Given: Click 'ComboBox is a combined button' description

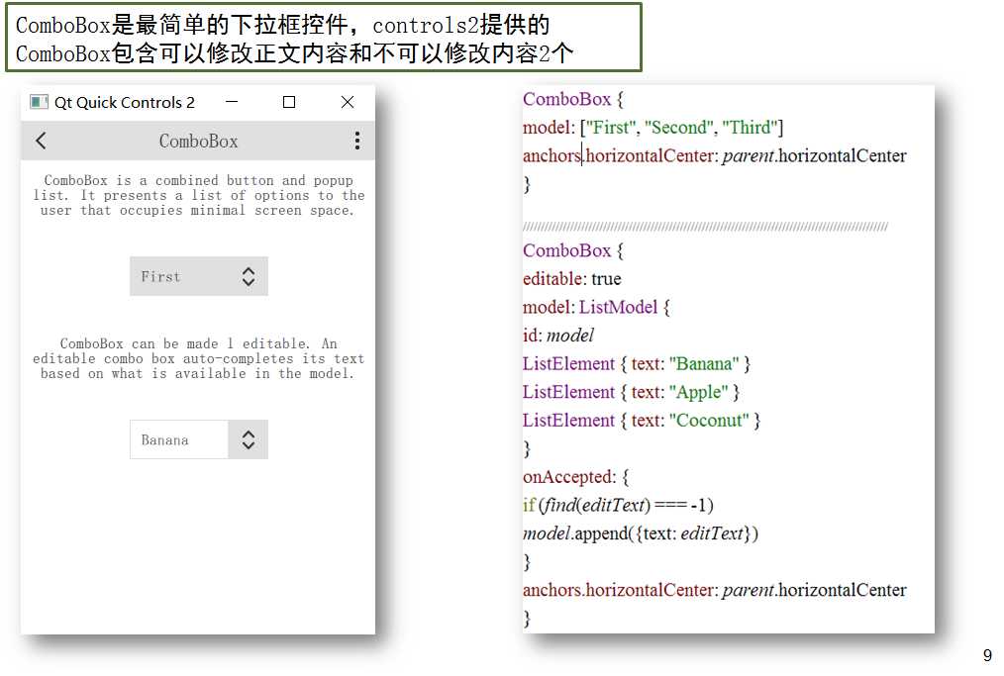Looking at the screenshot, I should [198, 195].
